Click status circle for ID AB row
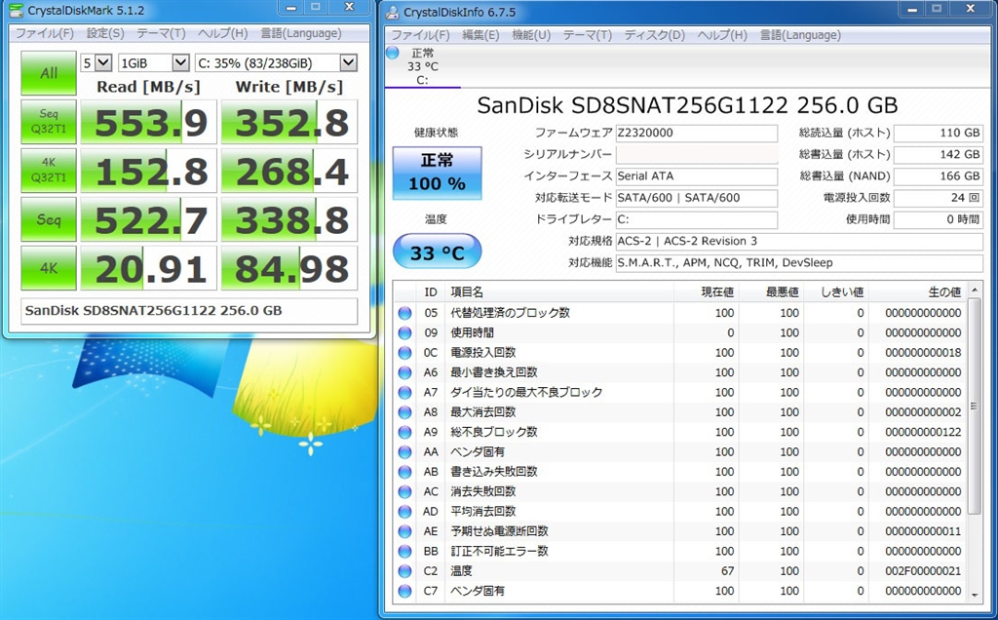 [x=404, y=472]
